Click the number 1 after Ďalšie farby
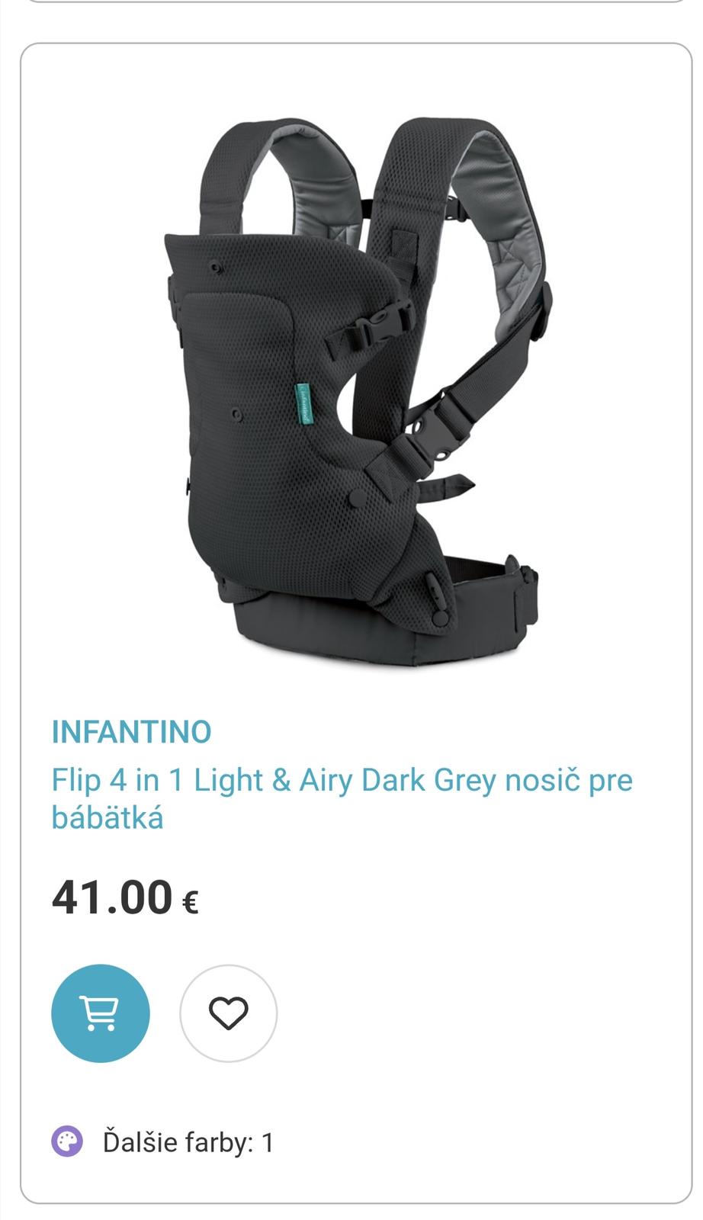 (x=267, y=1142)
